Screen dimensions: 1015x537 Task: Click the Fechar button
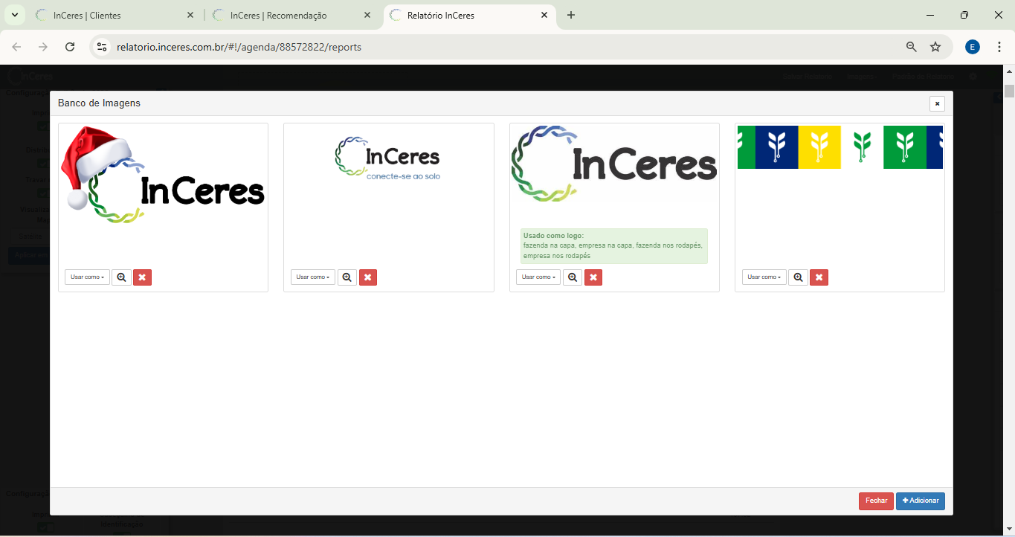pyautogui.click(x=876, y=501)
